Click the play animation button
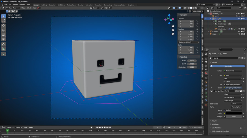 click(x=105, y=127)
